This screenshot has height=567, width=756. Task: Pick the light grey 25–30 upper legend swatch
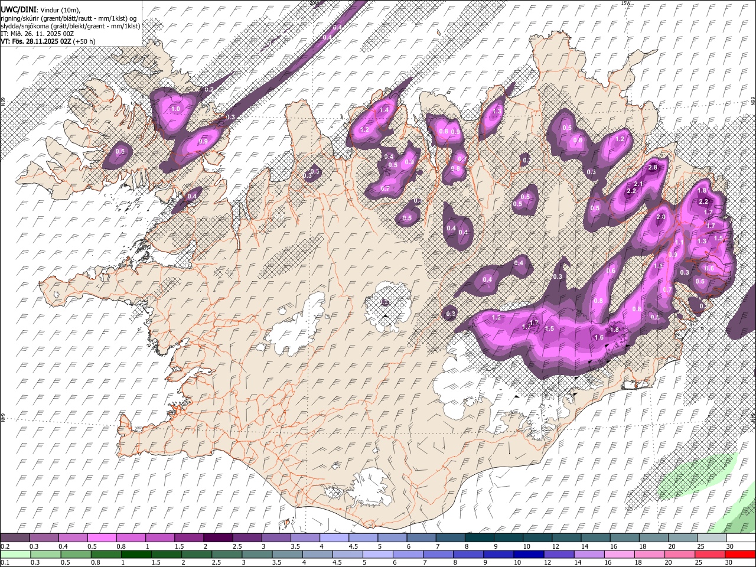coord(711,538)
